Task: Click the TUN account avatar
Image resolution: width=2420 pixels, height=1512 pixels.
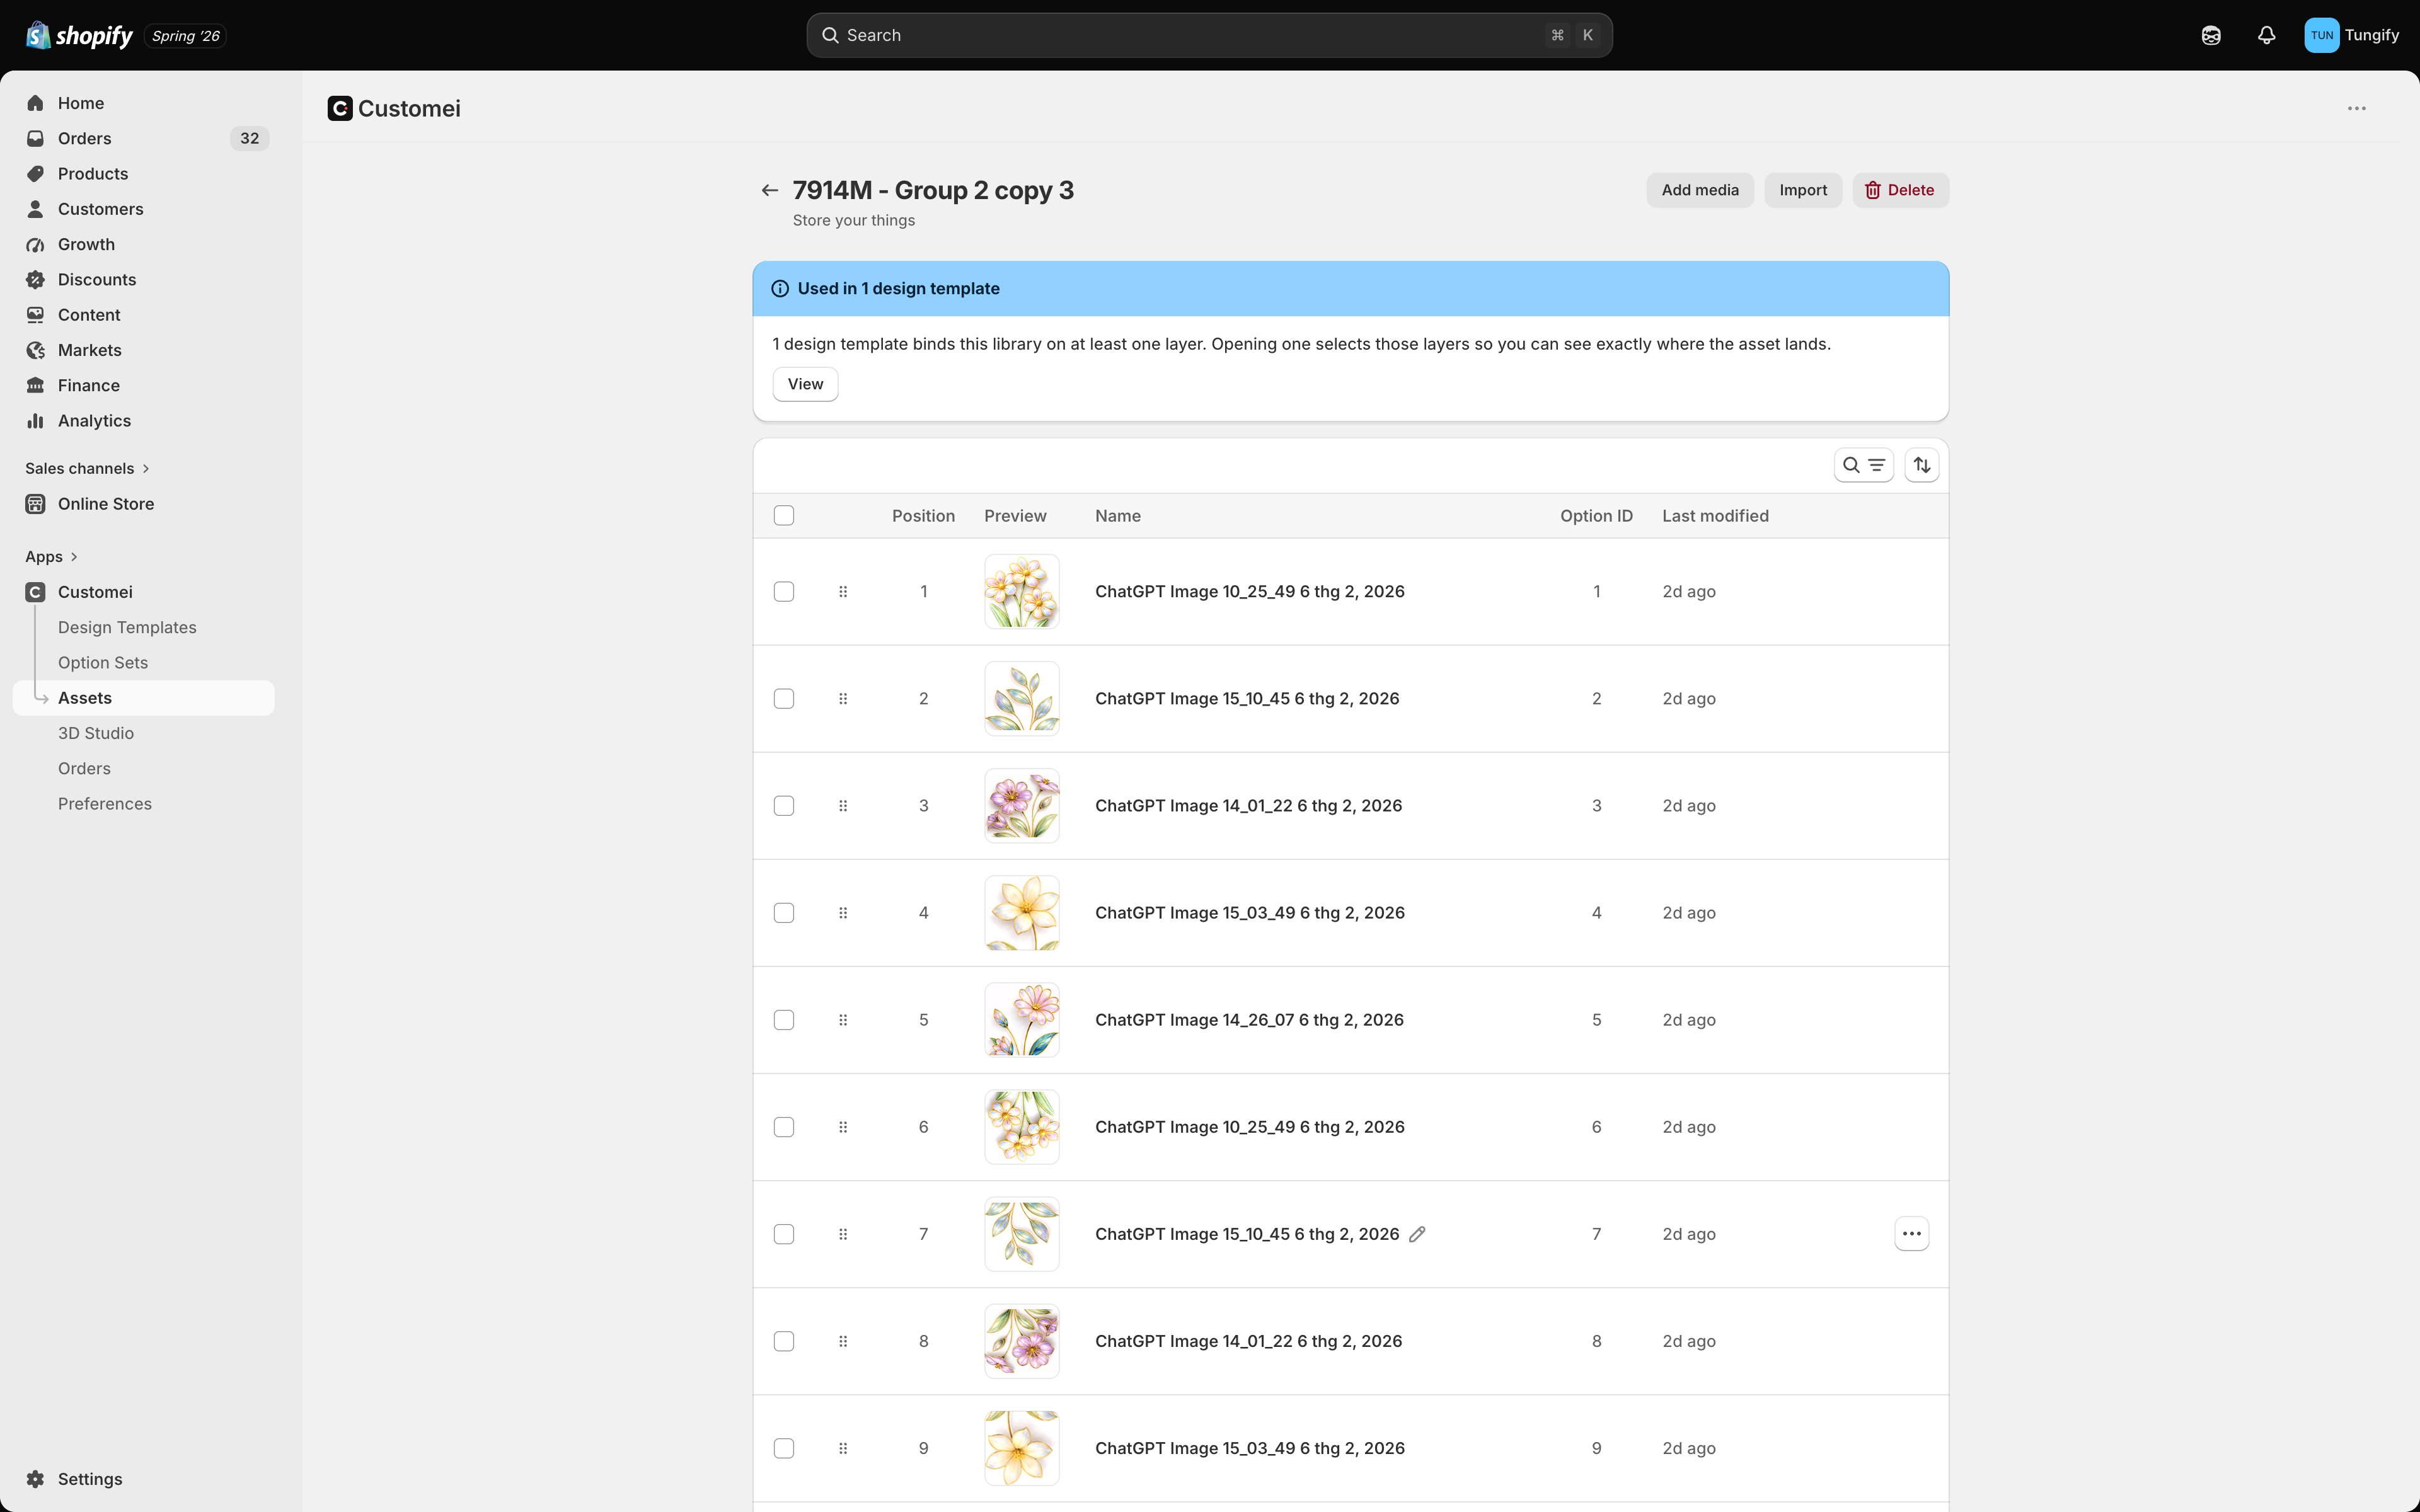Action: 2321,35
